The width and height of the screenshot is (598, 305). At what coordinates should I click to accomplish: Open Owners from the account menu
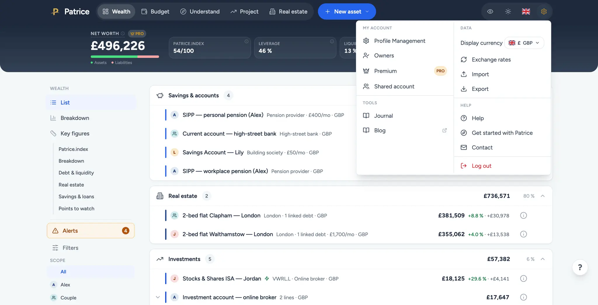tap(405, 56)
